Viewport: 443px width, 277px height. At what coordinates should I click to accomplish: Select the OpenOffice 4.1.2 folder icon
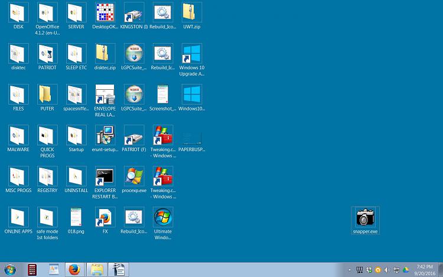pos(47,12)
